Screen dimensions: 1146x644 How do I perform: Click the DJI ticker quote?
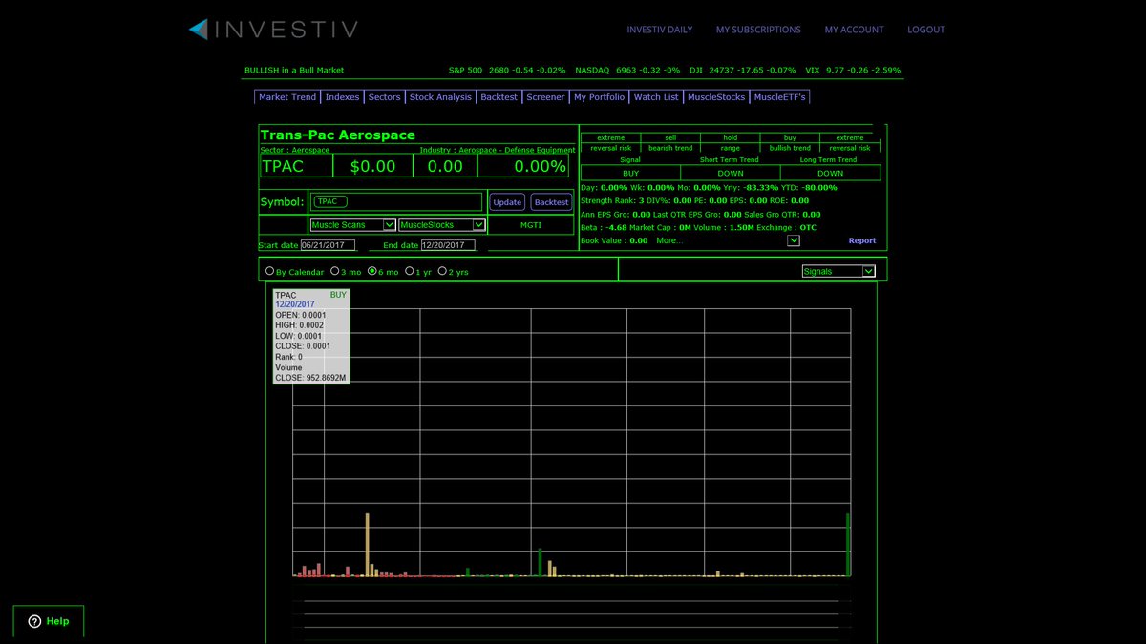[x=742, y=70]
